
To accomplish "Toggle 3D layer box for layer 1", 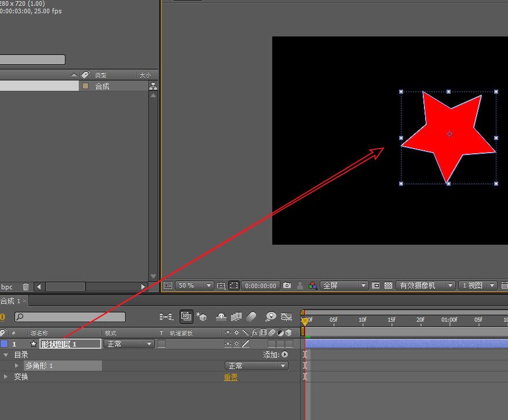I will [289, 344].
